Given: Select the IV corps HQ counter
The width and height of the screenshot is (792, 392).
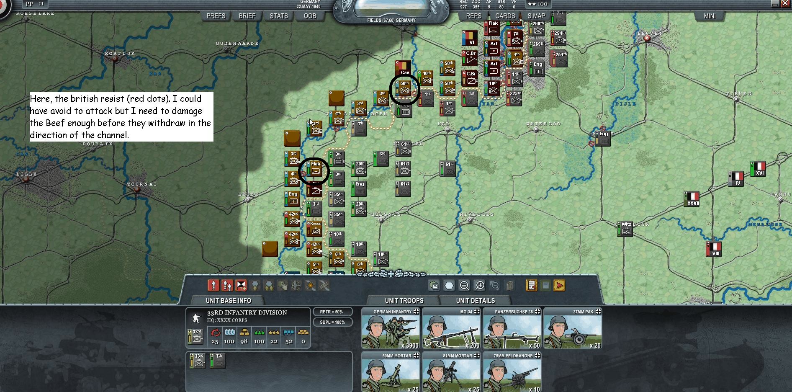Looking at the screenshot, I should point(736,179).
